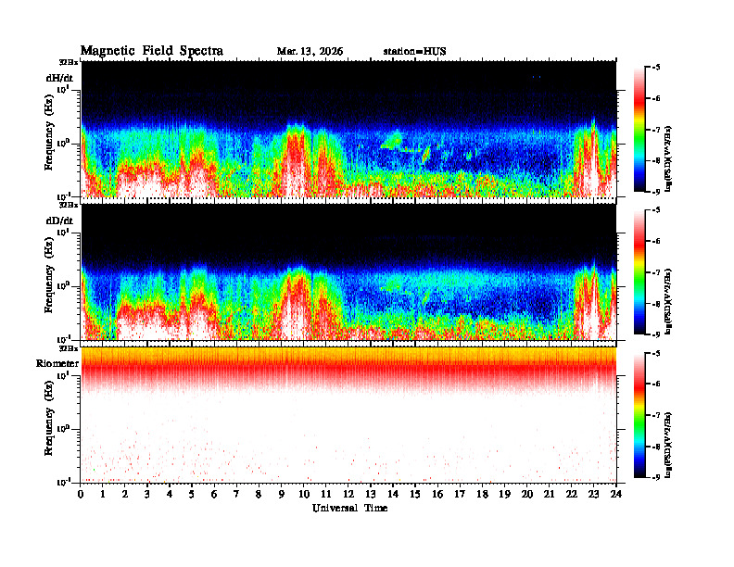This screenshot has height=567, width=734.
Task: Click the "Magnetic Field Spectra" title
Action: pos(152,51)
